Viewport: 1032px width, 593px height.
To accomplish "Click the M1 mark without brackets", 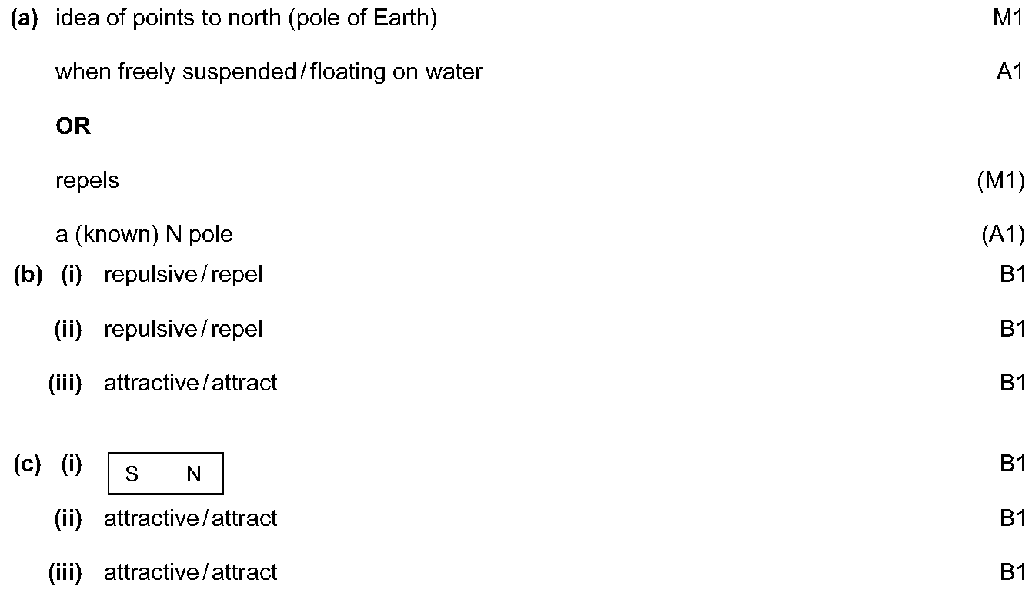I will point(1008,18).
